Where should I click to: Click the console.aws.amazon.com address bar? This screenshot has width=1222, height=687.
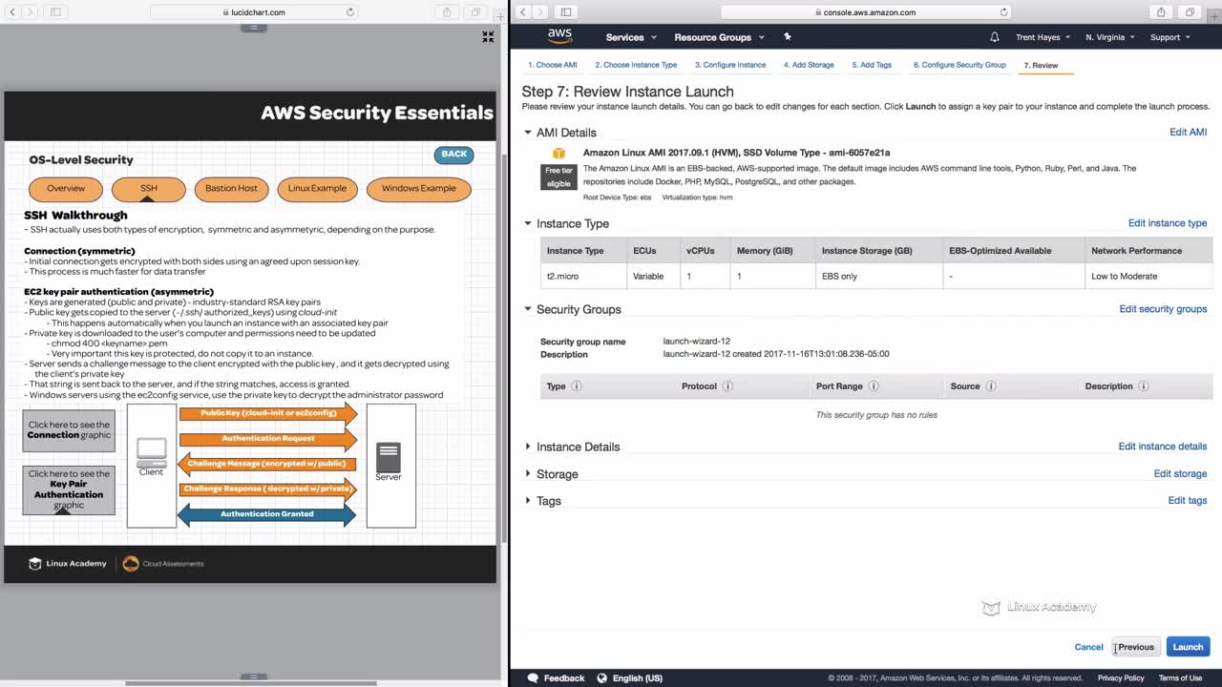point(867,12)
